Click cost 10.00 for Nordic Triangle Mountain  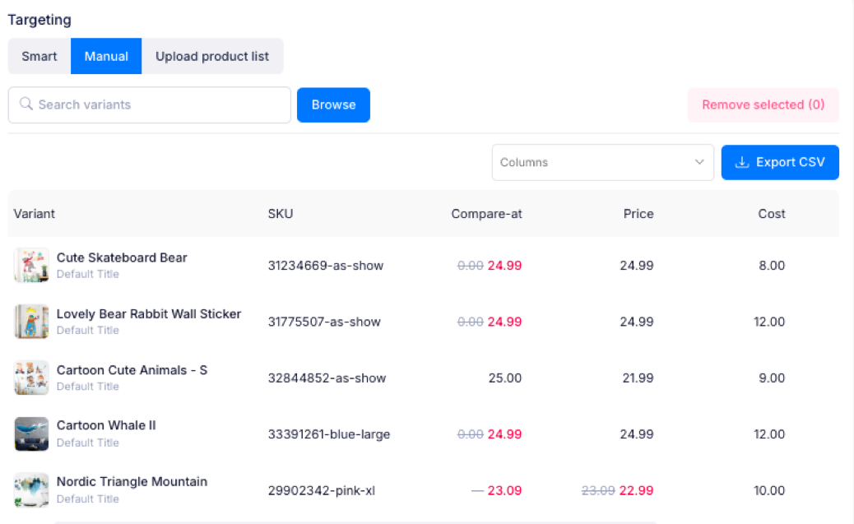[x=769, y=491]
